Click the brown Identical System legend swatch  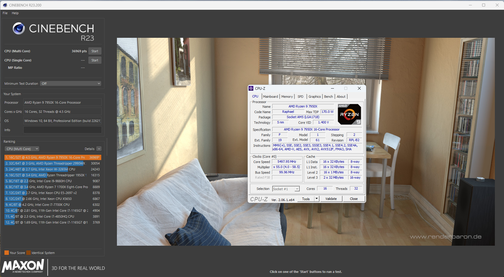(x=28, y=253)
